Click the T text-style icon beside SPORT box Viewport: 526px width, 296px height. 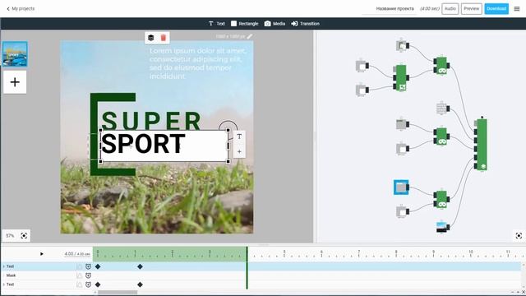[239, 136]
